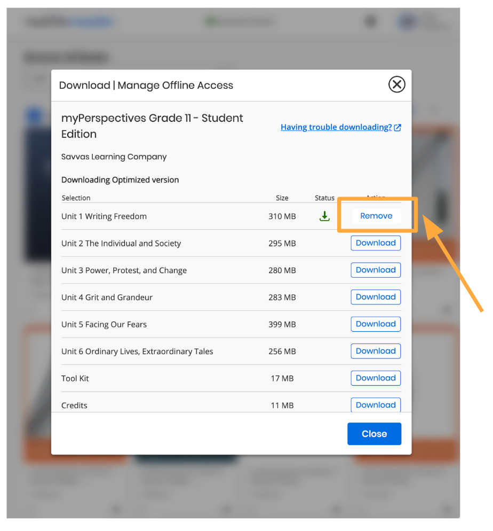Download Unit 6 Ordinary Lives, Extraordinary Tales
This screenshot has width=493, height=531.
tap(376, 351)
